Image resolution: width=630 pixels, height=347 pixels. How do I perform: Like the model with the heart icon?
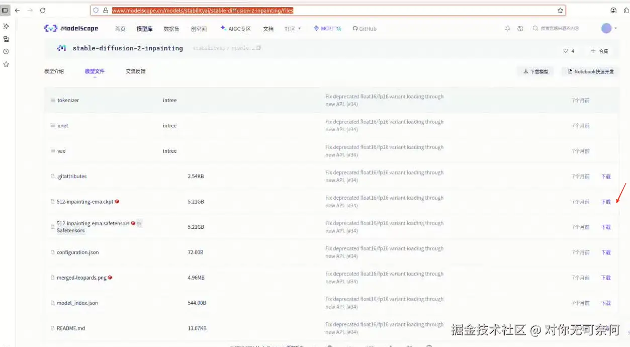566,51
